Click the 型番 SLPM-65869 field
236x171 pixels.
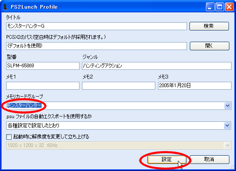coord(43,66)
